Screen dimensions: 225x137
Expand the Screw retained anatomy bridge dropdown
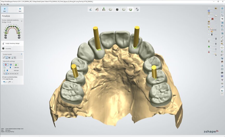coord(22,21)
